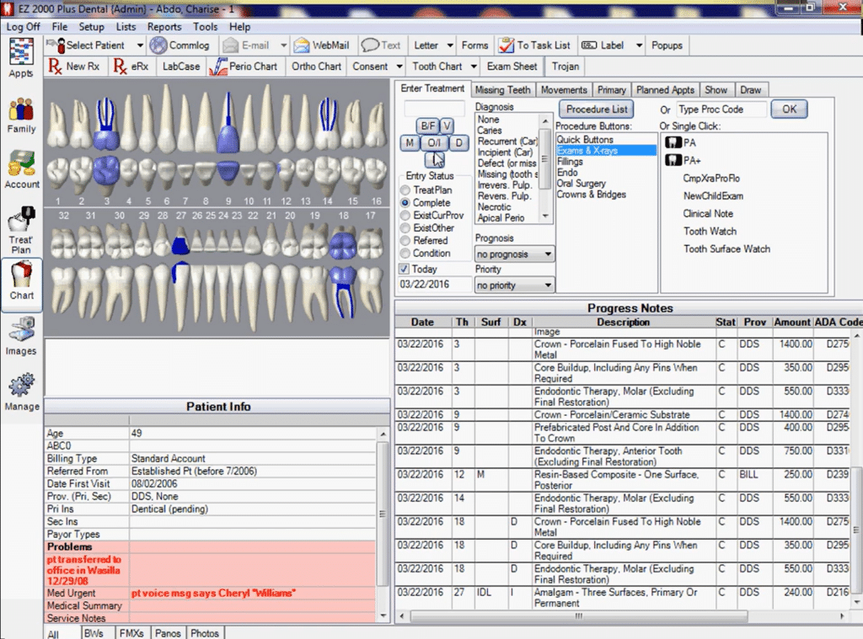Click the E-mail envelope icon

tap(231, 45)
